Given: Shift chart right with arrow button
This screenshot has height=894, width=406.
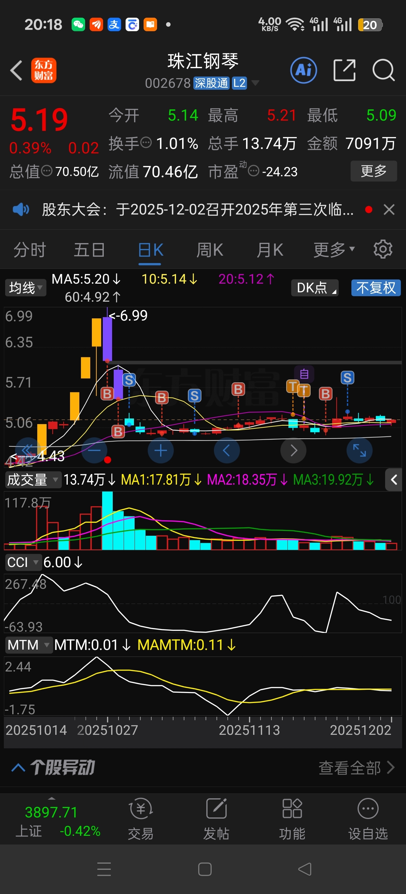Looking at the screenshot, I should [x=293, y=451].
